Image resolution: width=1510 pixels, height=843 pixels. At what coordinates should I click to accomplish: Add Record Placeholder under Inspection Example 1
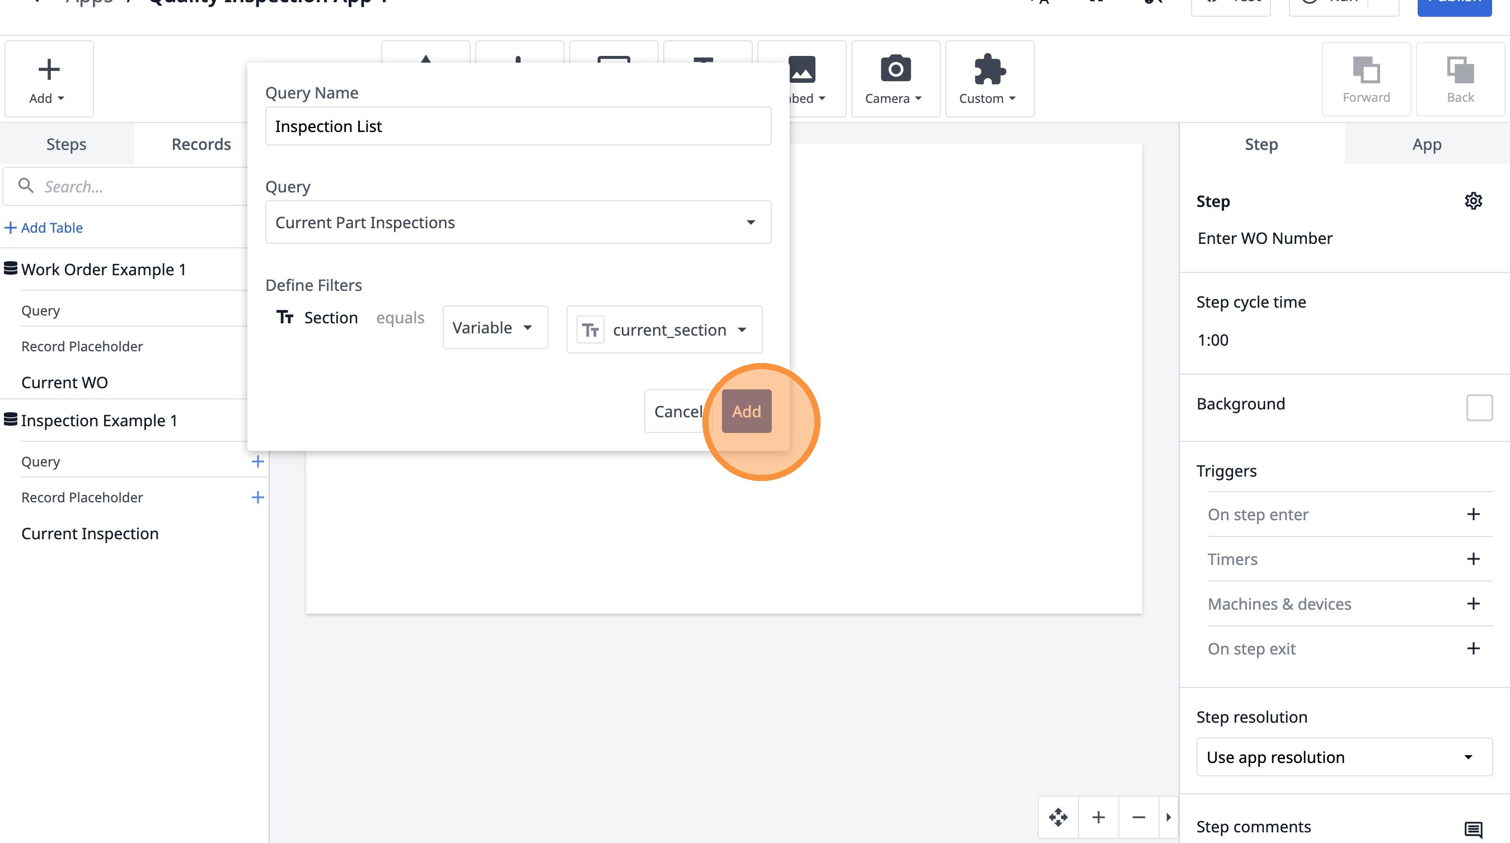(257, 497)
